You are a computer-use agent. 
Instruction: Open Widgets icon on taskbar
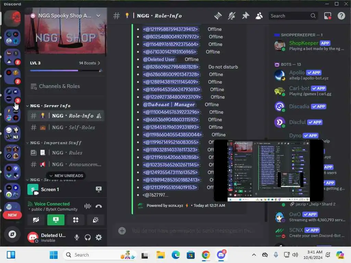click(x=11, y=255)
